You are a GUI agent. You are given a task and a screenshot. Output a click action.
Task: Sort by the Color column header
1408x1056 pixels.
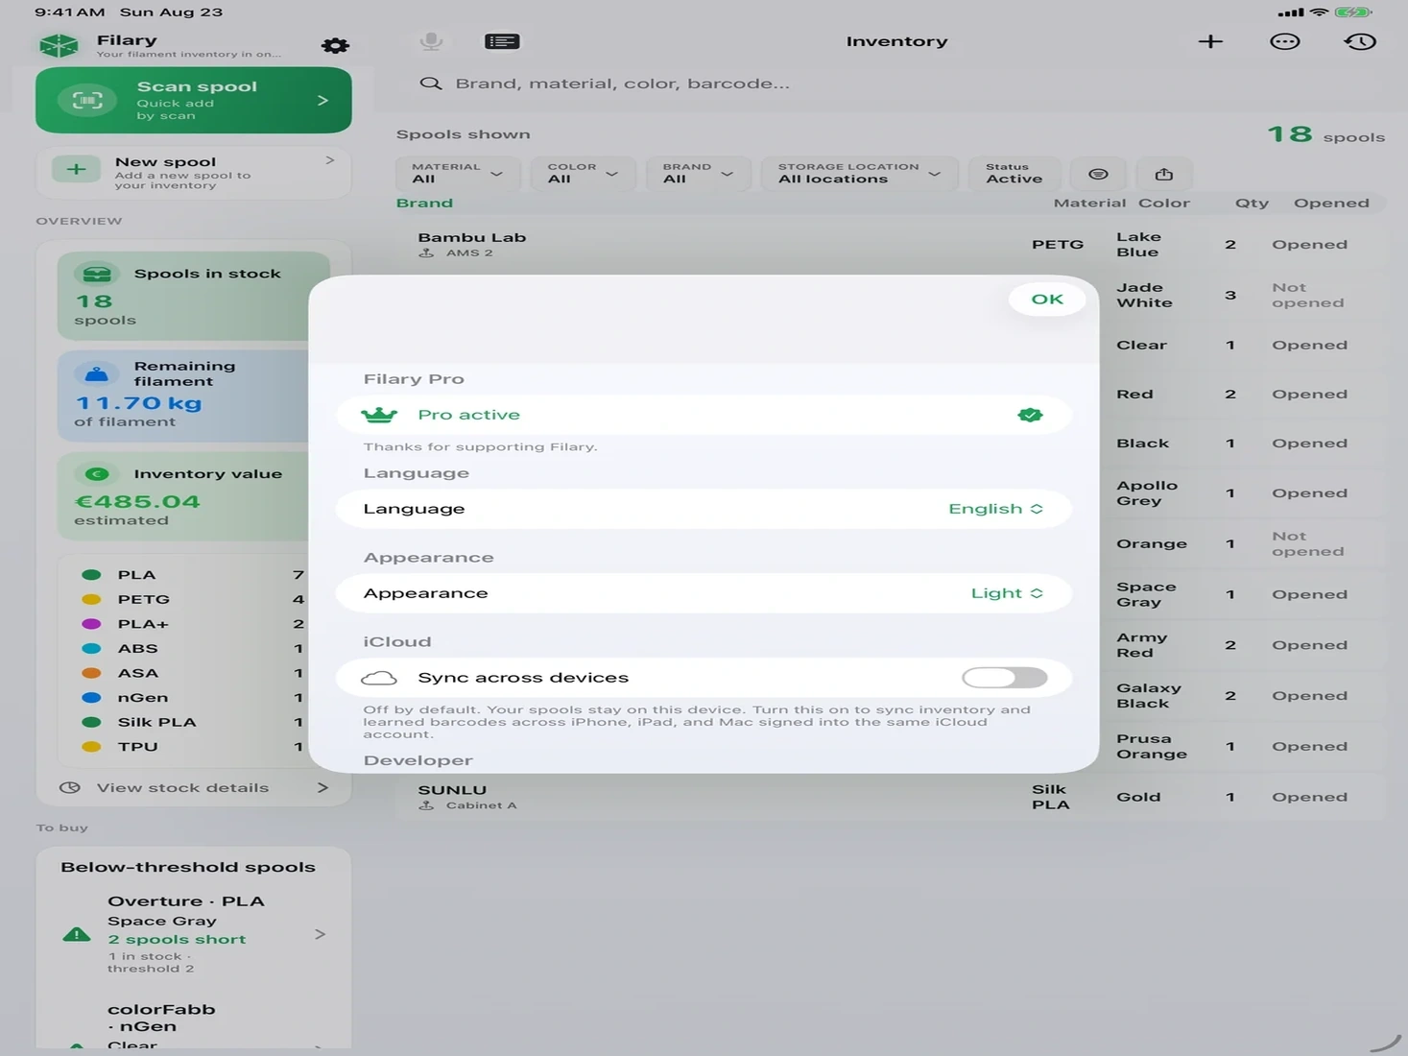pos(1163,204)
